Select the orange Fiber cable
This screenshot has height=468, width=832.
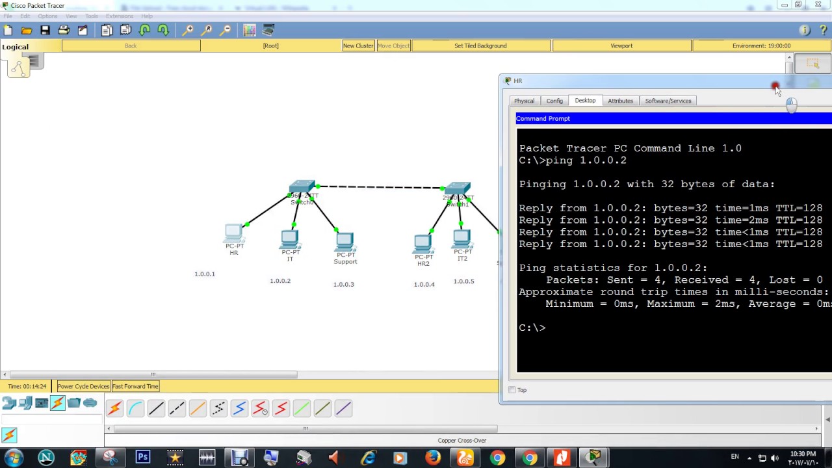(198, 408)
